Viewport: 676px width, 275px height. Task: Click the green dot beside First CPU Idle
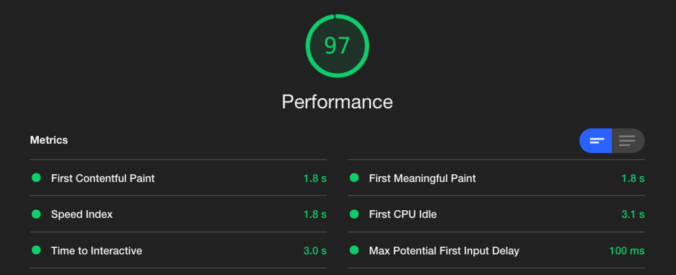click(354, 214)
